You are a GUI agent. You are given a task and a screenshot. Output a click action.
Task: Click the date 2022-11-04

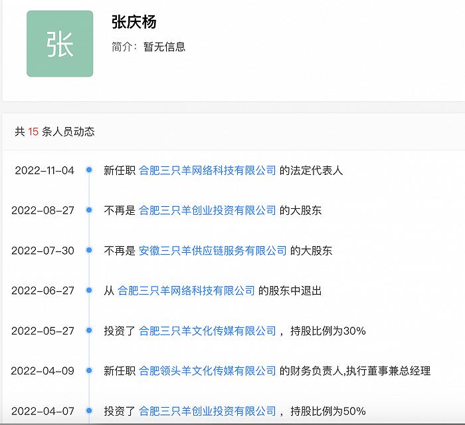pos(45,170)
